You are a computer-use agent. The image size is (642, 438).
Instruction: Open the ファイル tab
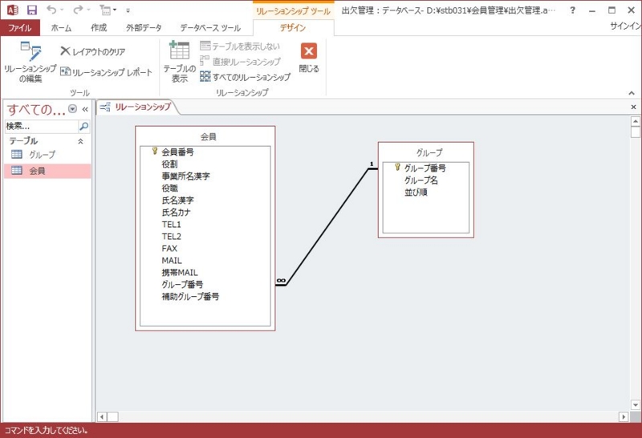point(20,27)
